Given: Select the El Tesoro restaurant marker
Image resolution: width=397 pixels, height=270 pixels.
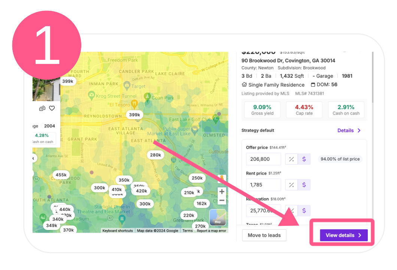Looking at the screenshot, I should pos(134,104).
